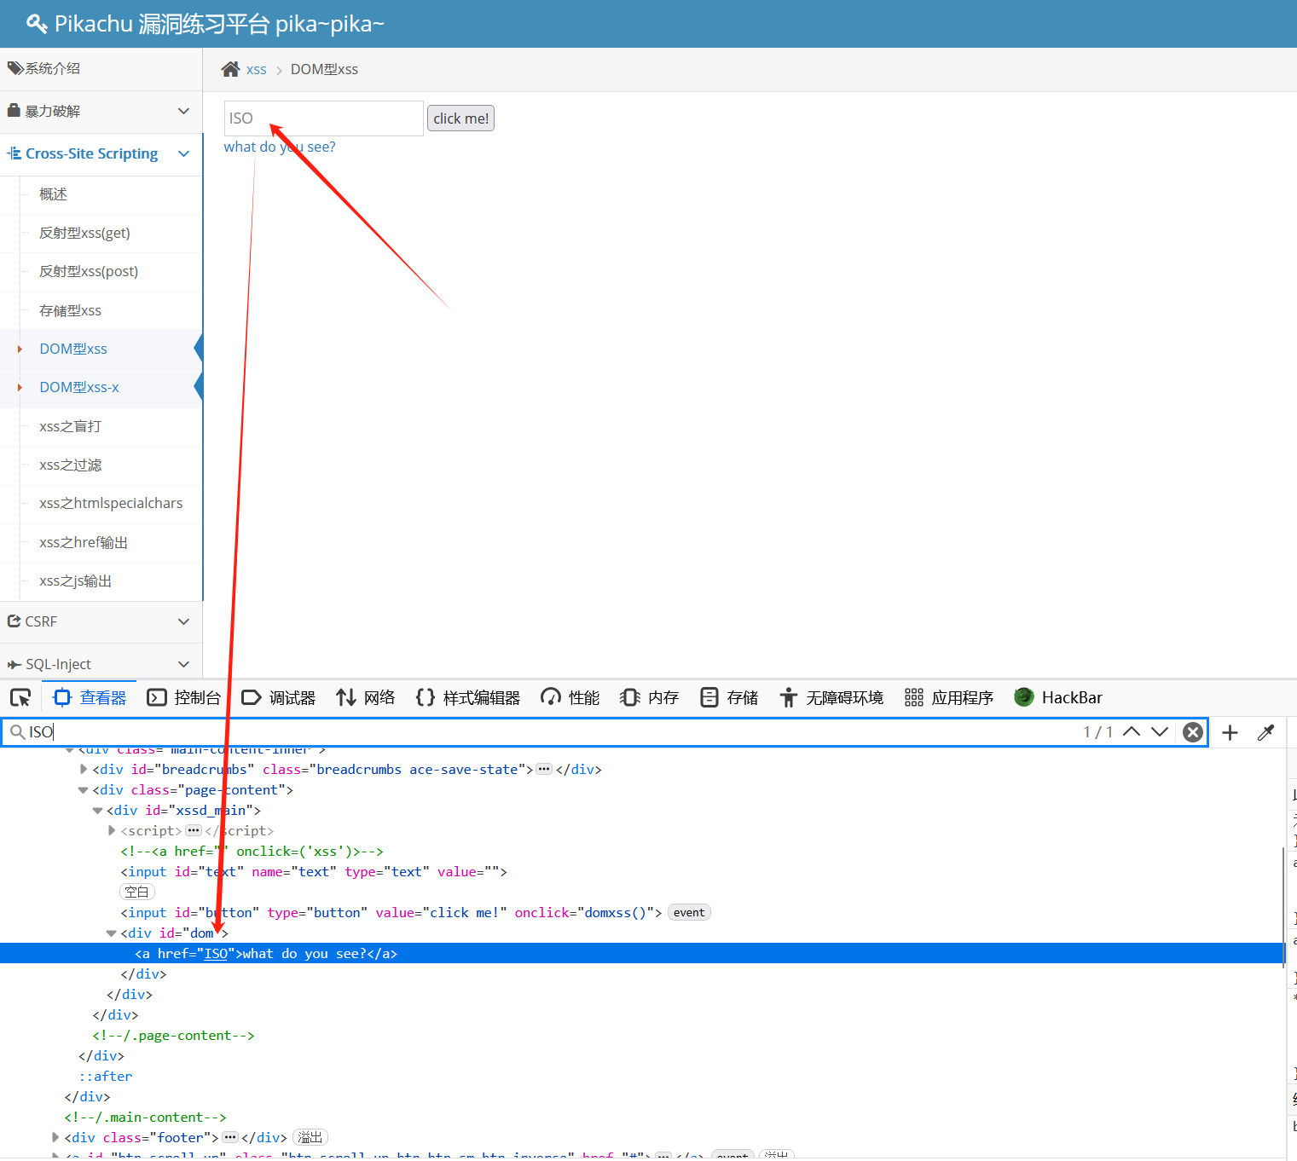The height and width of the screenshot is (1161, 1297).
Task: Open xss之href输出 exercise
Action: (x=84, y=542)
